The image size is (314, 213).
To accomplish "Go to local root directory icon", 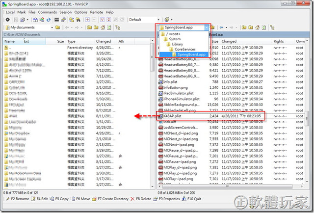I will tap(96, 27).
